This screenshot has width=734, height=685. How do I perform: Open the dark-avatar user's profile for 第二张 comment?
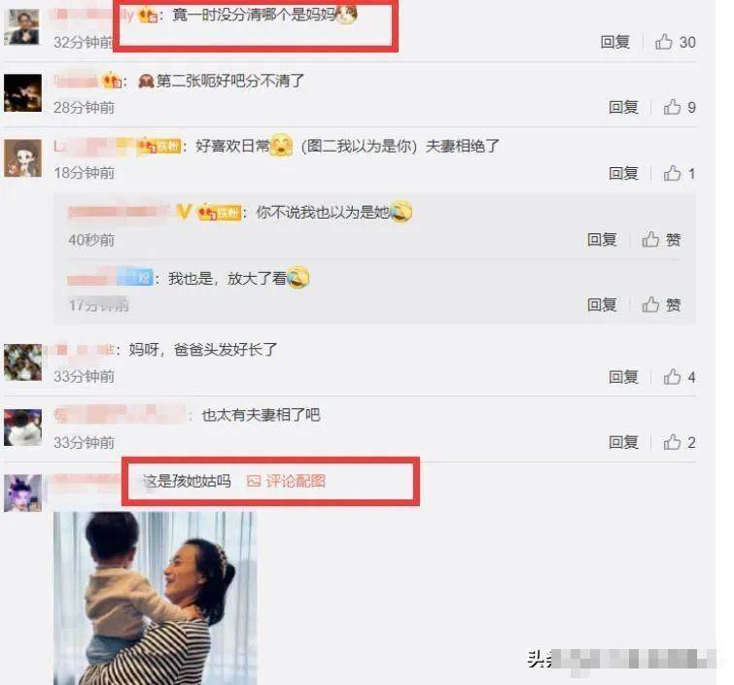(22, 92)
